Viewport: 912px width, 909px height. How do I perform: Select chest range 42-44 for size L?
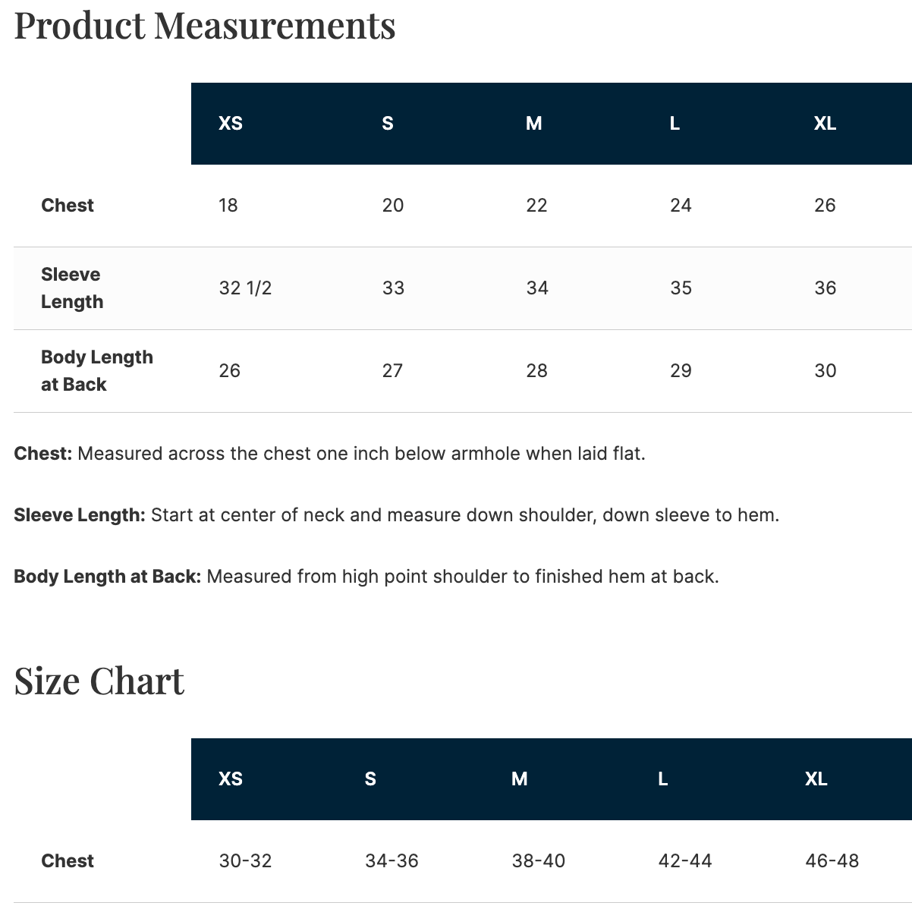[x=685, y=861]
